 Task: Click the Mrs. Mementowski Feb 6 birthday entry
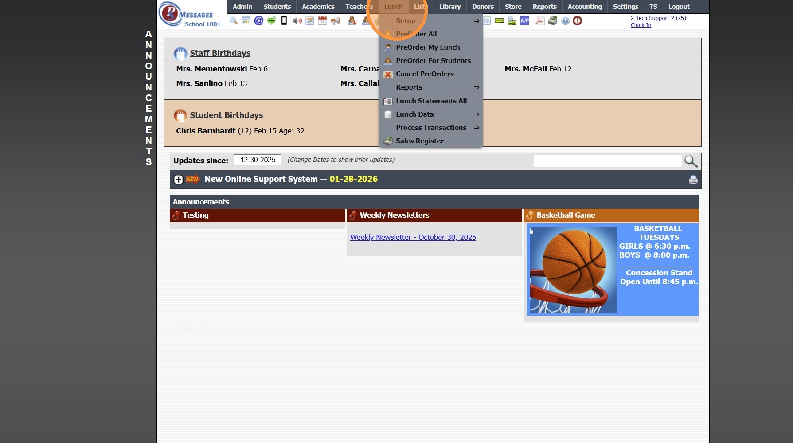[x=222, y=69]
